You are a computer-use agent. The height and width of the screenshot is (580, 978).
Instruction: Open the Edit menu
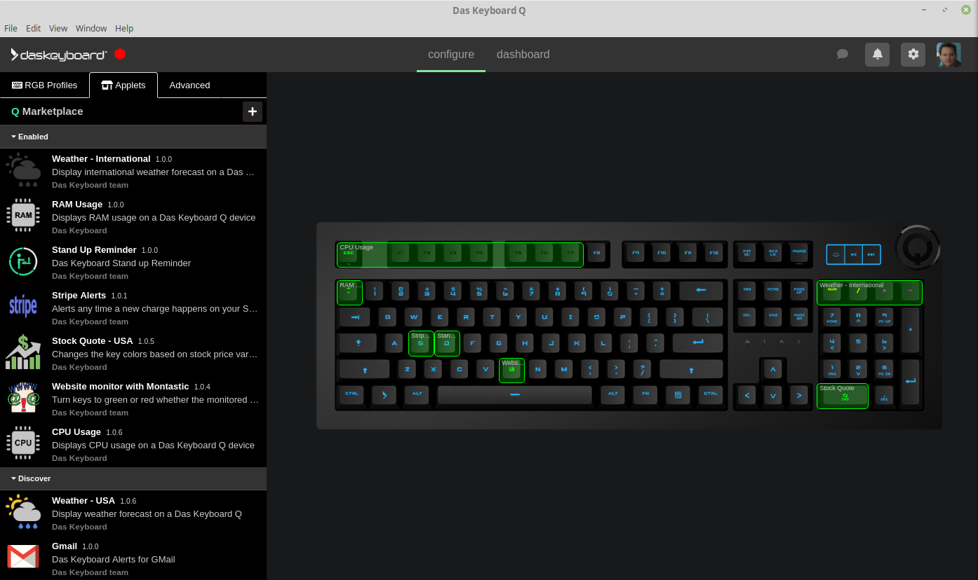pyautogui.click(x=33, y=29)
